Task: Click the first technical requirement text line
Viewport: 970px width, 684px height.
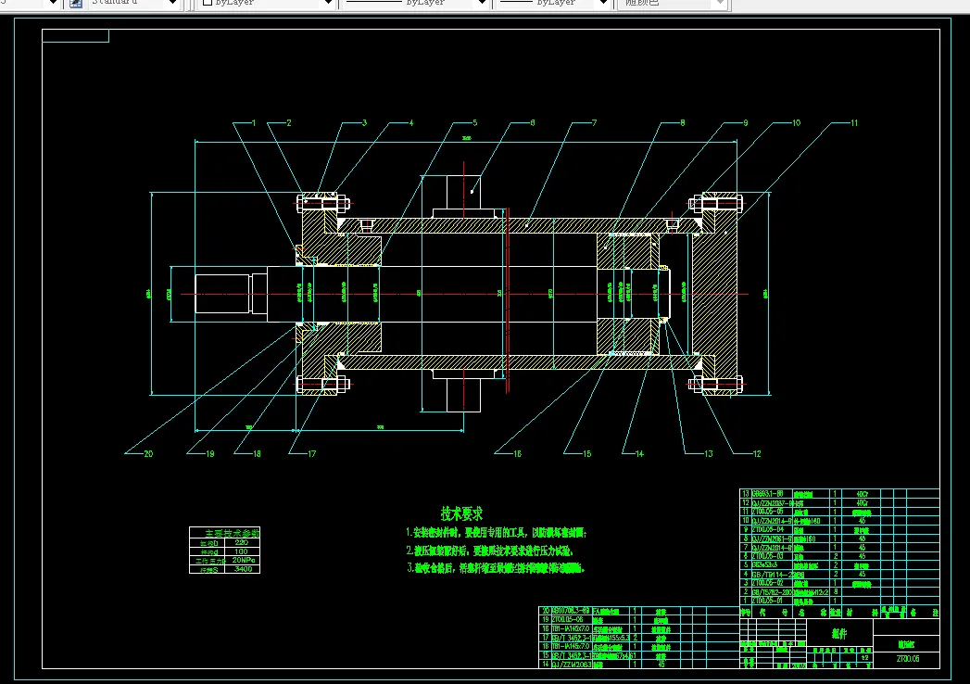Action: pyautogui.click(x=497, y=532)
